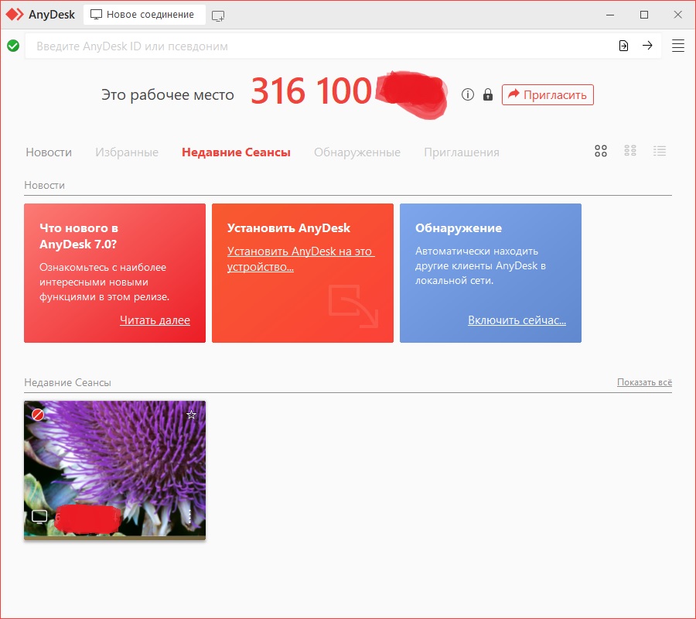Click the Установить AnyDesk card heading
This screenshot has width=696, height=619.
tap(288, 227)
